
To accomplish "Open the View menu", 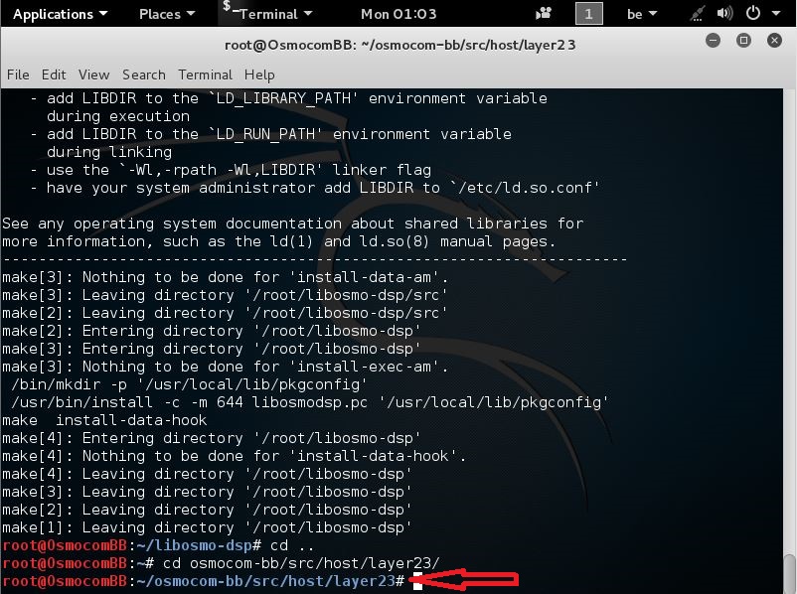I will click(x=93, y=74).
